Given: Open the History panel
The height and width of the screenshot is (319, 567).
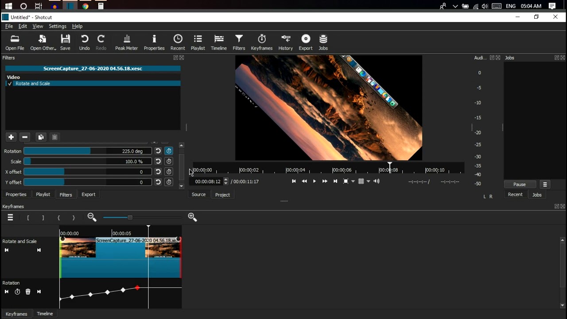Looking at the screenshot, I should pyautogui.click(x=286, y=43).
